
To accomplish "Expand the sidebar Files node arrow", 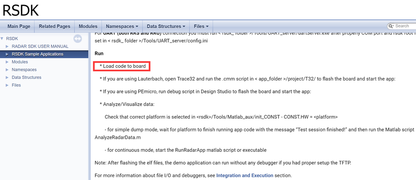I will [7, 85].
